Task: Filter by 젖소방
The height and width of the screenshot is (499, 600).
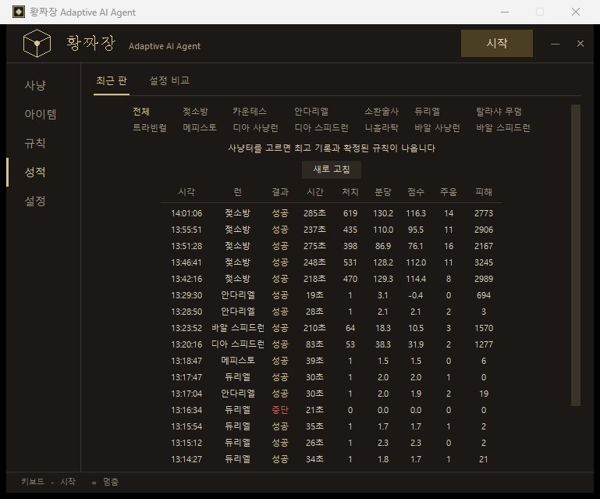Action: (195, 112)
